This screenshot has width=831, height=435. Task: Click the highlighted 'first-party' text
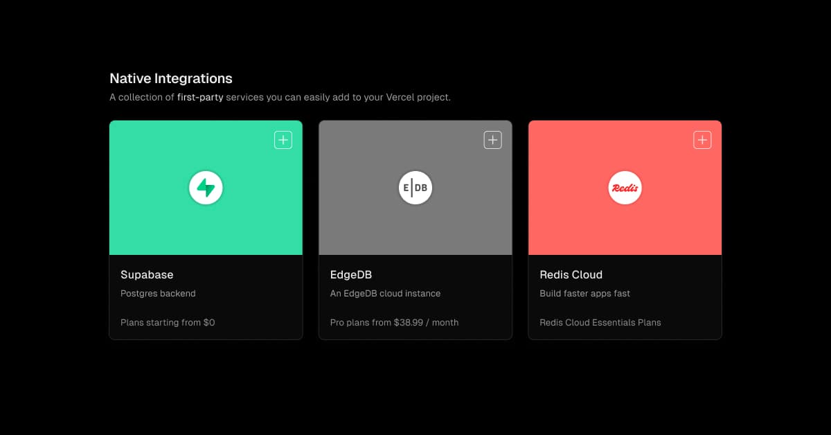tap(200, 98)
